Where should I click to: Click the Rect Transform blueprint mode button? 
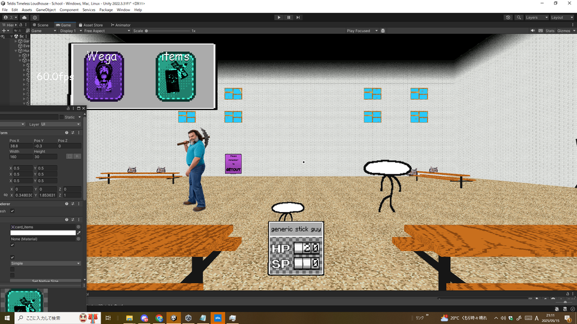69,156
